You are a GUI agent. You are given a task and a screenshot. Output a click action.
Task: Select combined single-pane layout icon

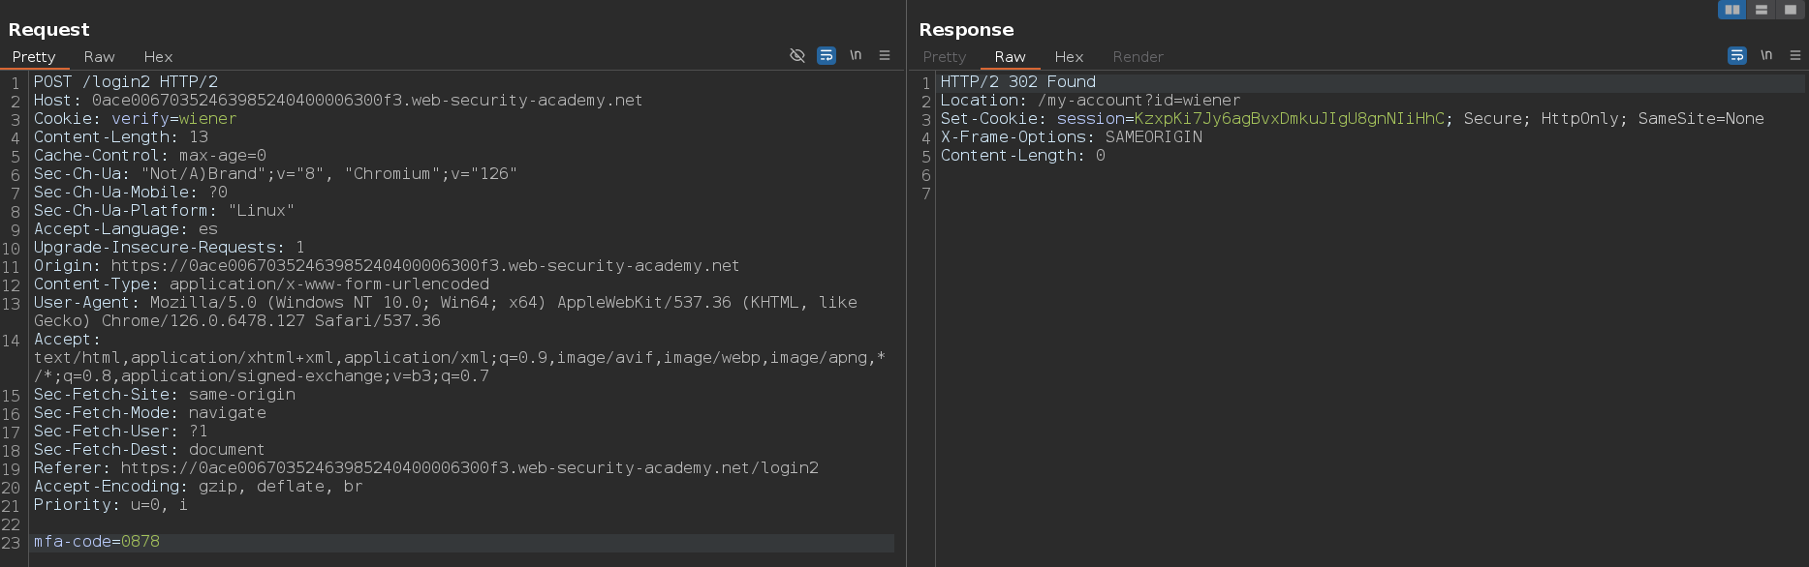tap(1791, 10)
